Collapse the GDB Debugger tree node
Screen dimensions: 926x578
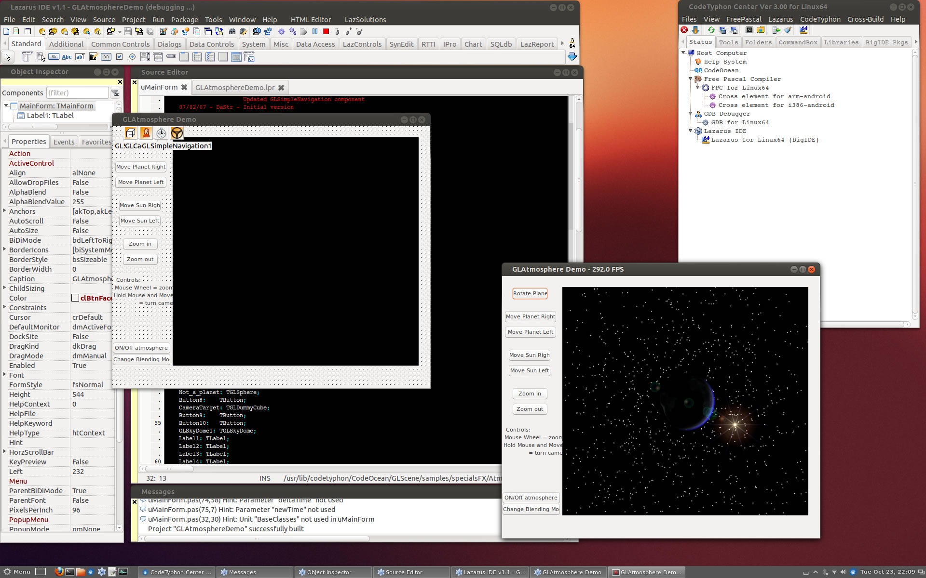point(691,113)
